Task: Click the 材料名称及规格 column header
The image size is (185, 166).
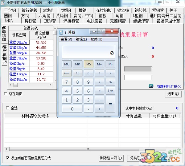Action: click(35, 116)
